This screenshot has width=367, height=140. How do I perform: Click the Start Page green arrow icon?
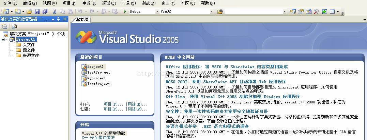click(x=324, y=12)
